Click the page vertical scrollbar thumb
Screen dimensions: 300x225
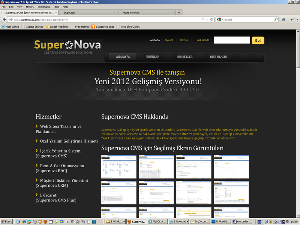coord(298,50)
